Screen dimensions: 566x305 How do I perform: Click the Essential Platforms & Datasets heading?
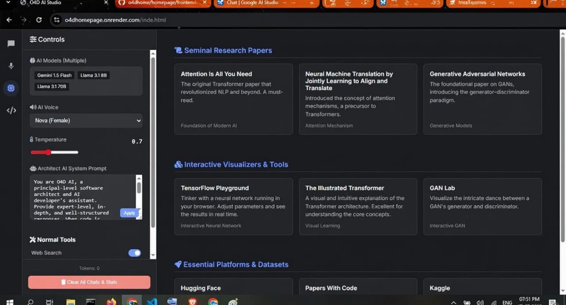pyautogui.click(x=231, y=264)
